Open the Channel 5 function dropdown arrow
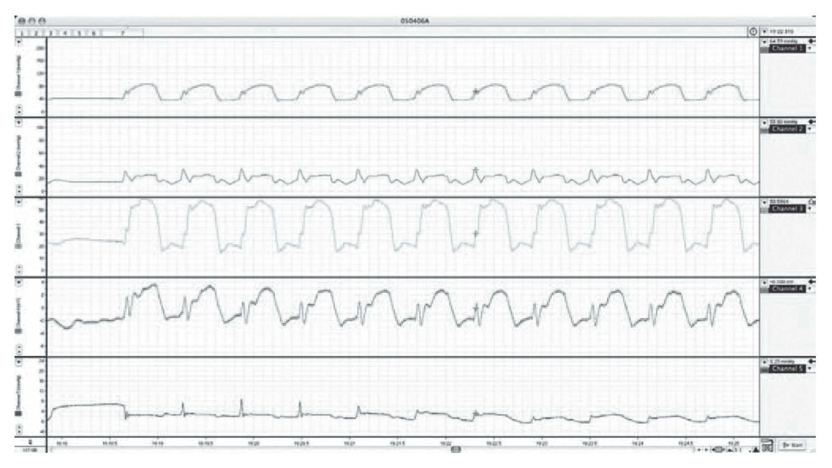The image size is (832, 468). [x=810, y=369]
